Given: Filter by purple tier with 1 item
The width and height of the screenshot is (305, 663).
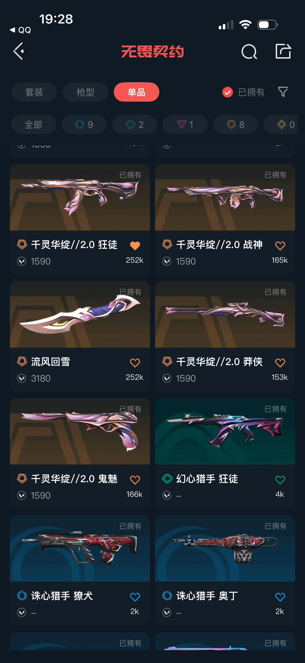Looking at the screenshot, I should pos(185,124).
